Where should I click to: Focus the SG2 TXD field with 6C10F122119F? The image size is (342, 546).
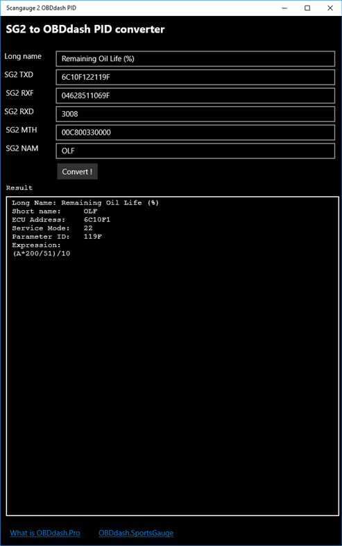click(x=196, y=77)
